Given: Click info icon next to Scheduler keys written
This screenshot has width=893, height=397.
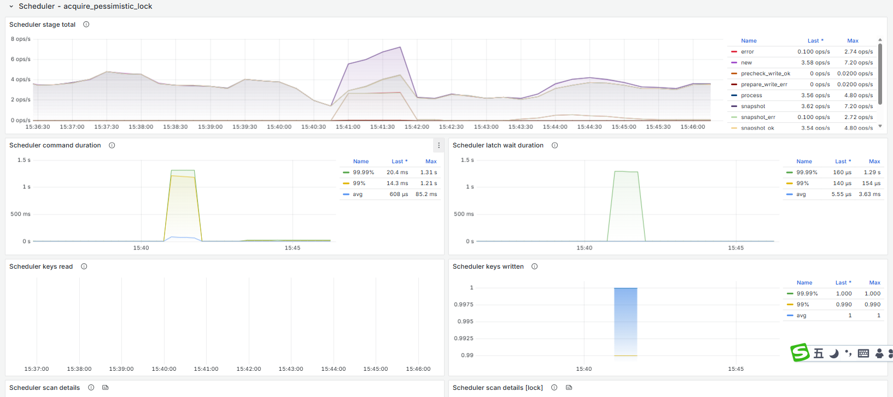Looking at the screenshot, I should pyautogui.click(x=534, y=266).
